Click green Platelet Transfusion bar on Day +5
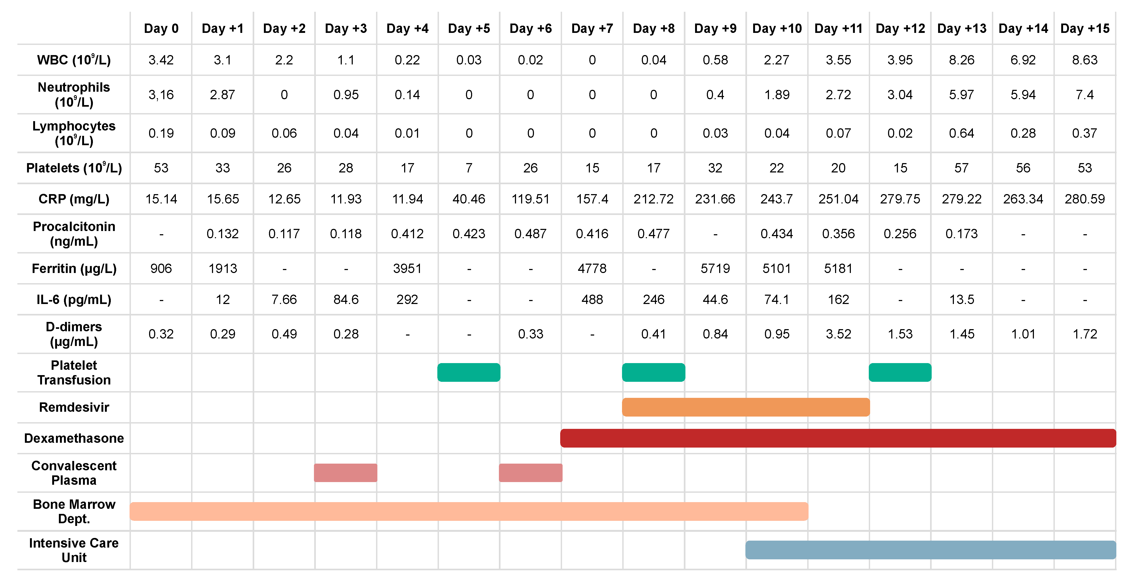Screen dimensions: 1130x585 (x=468, y=372)
